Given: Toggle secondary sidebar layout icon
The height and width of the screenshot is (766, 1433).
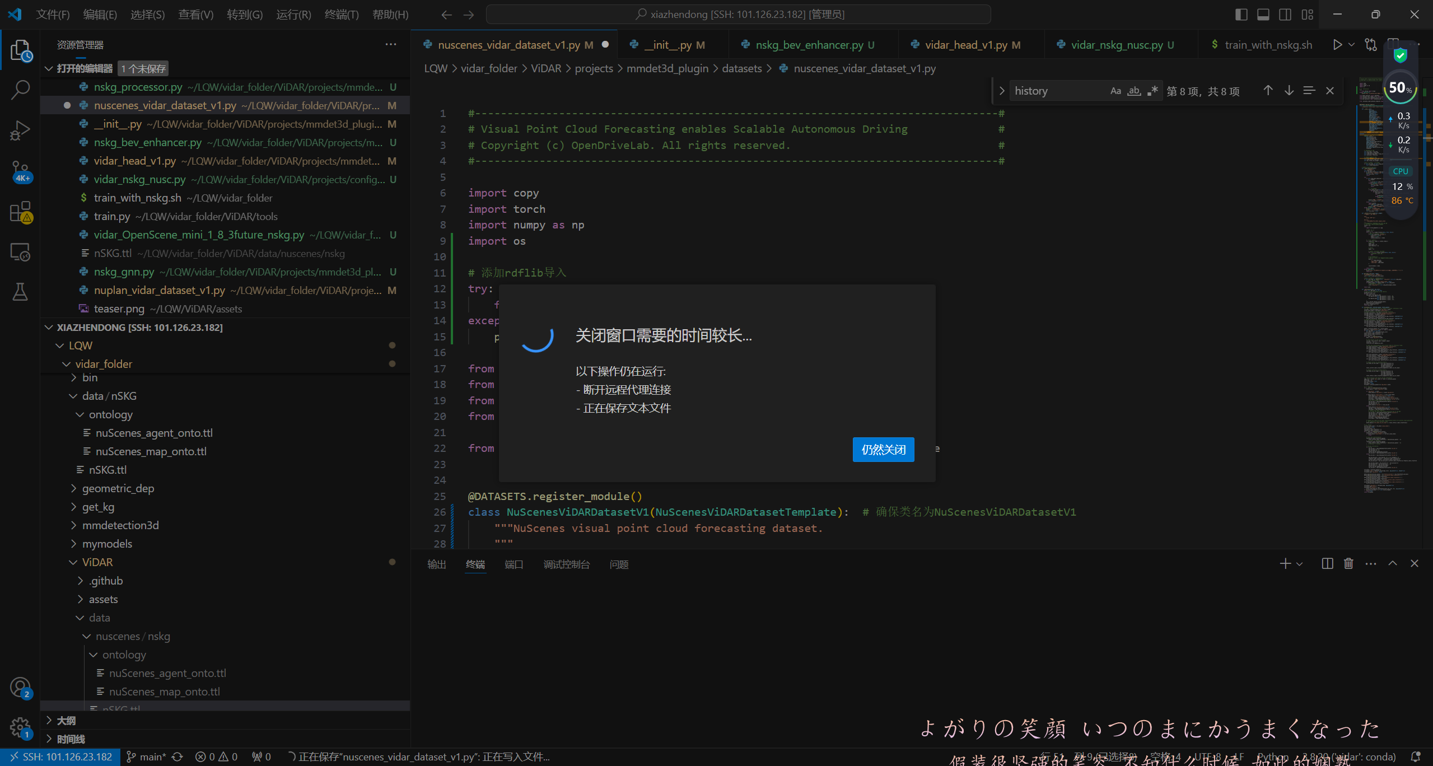Looking at the screenshot, I should 1285,15.
